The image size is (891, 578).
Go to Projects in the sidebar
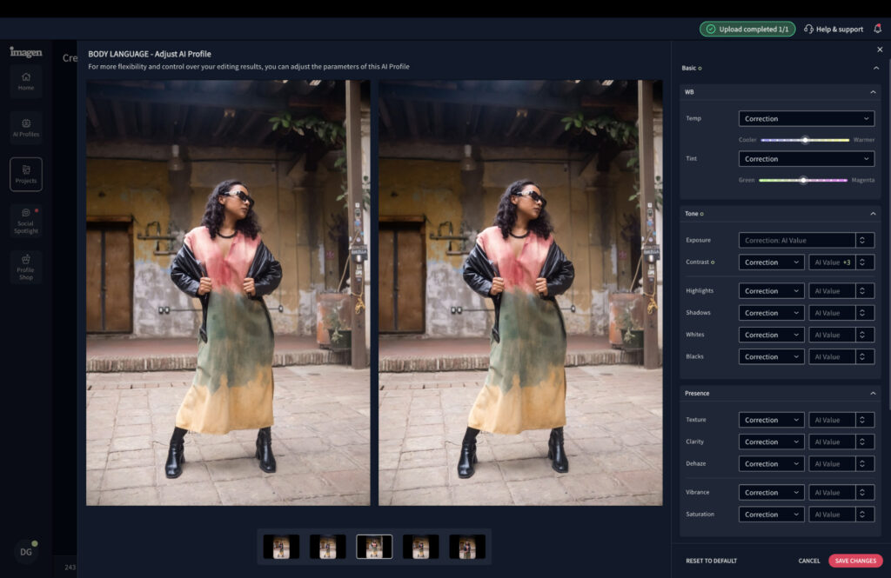click(x=26, y=174)
